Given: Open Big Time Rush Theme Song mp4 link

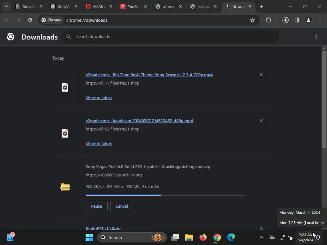Looking at the screenshot, I should coord(149,75).
